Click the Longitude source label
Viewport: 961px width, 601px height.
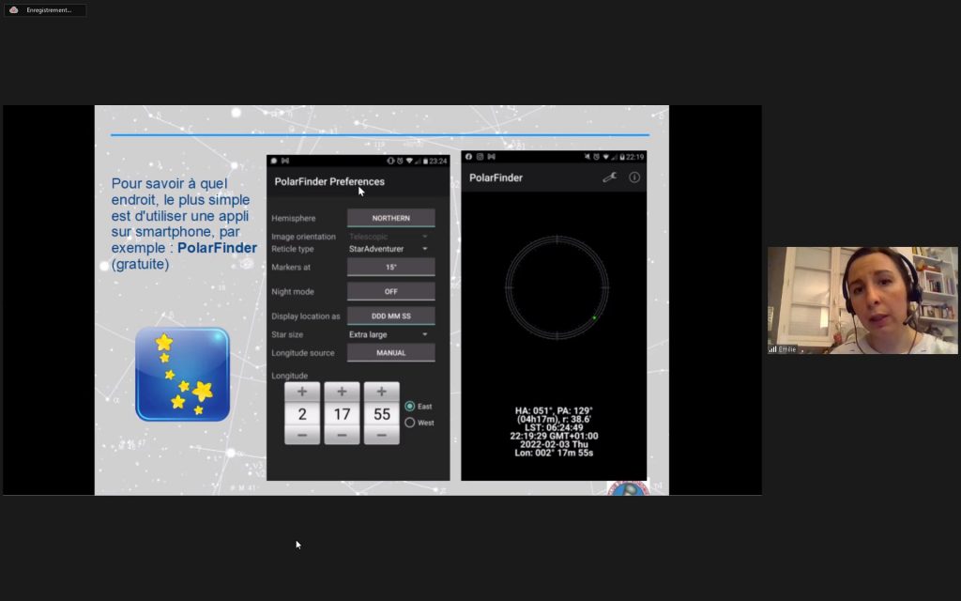click(303, 353)
